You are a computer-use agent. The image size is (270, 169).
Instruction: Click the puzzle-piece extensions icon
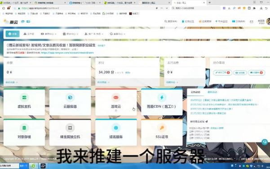254,8
